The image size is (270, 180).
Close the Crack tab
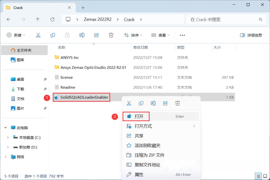click(69, 7)
